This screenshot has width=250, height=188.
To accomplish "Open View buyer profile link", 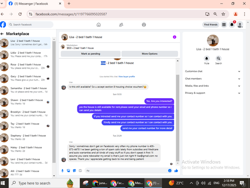I will (x=126, y=77).
